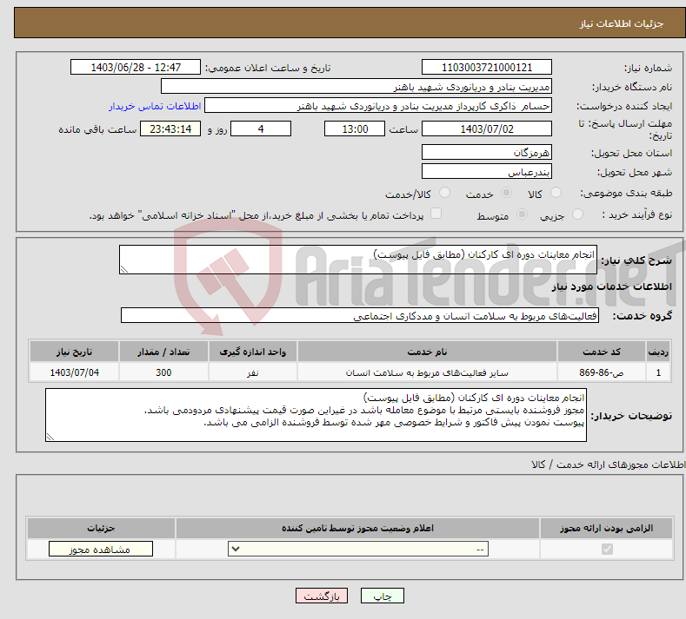
Task: Click the remaining time field 23:43:14
Action: coord(170,128)
